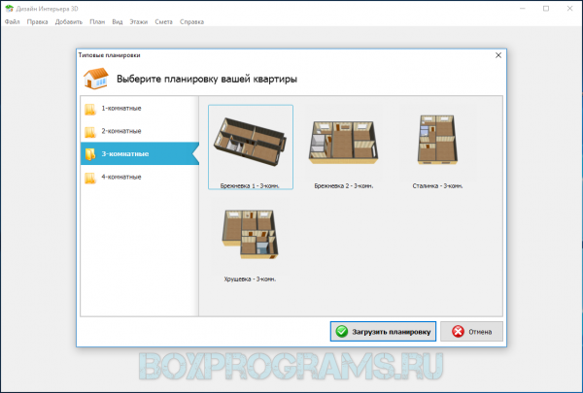The width and height of the screenshot is (583, 393).
Task: Open the Правка menu
Action: (37, 22)
